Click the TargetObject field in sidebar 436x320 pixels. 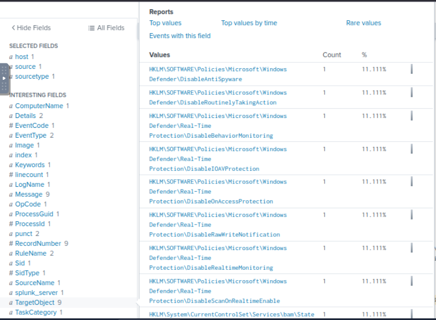coord(34,303)
